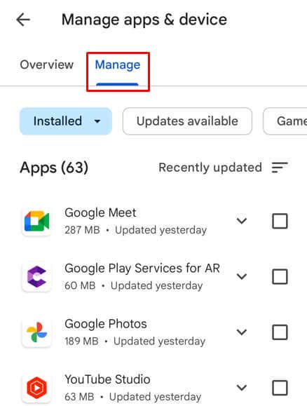This screenshot has height=406, width=307.
Task: Filter by Updates available chip
Action: 187,121
